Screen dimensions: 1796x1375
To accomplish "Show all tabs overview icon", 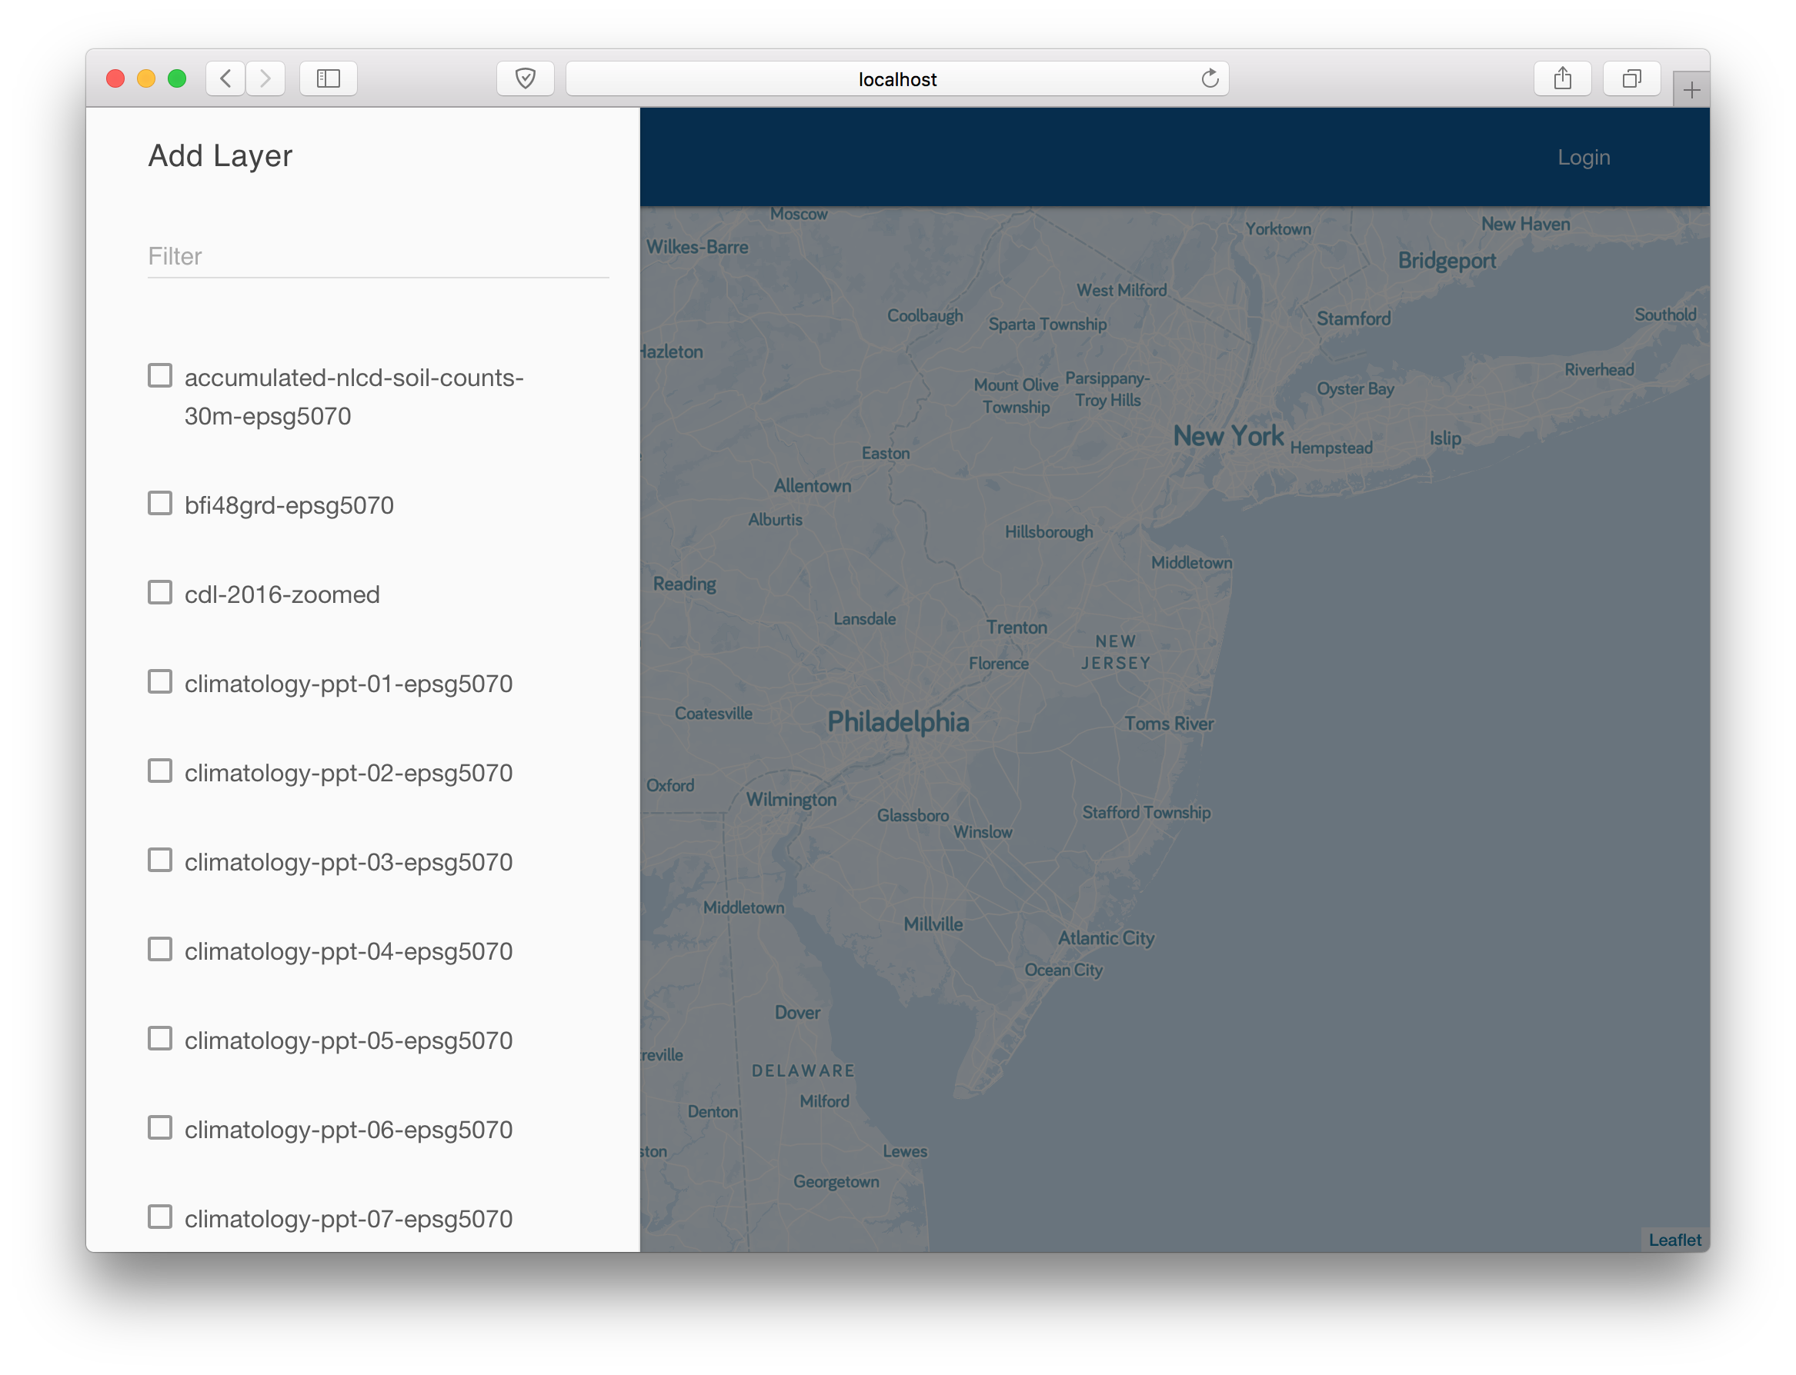I will [x=1631, y=78].
